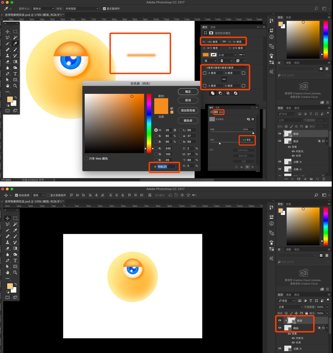Image resolution: width=333 pixels, height=353 pixels.
Task: Click the foreground color swatch in 178% window toolbar
Action: tap(10, 99)
